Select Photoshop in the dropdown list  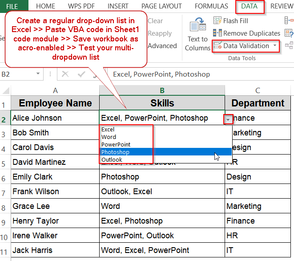[x=116, y=152]
